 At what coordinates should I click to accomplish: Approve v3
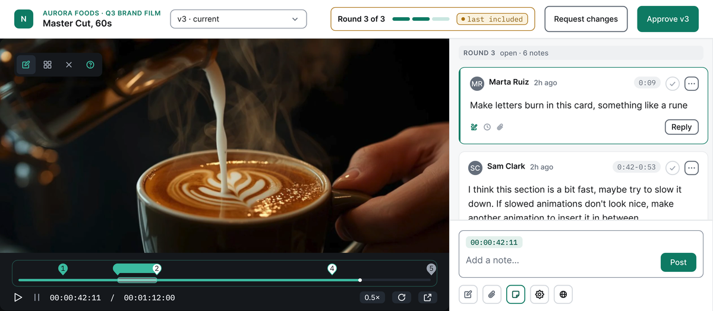(668, 19)
